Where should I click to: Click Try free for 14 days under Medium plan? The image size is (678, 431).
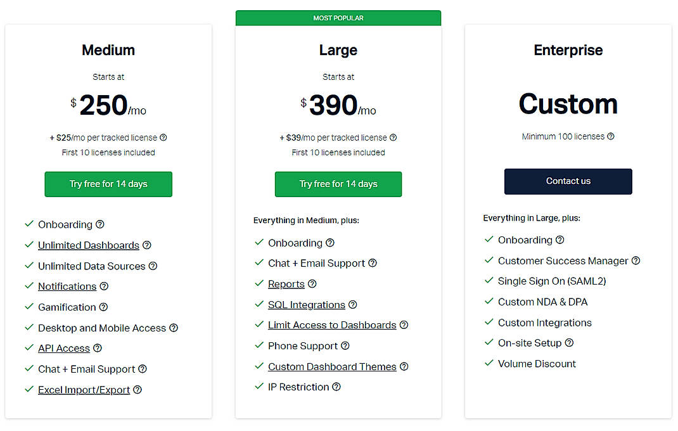click(108, 184)
